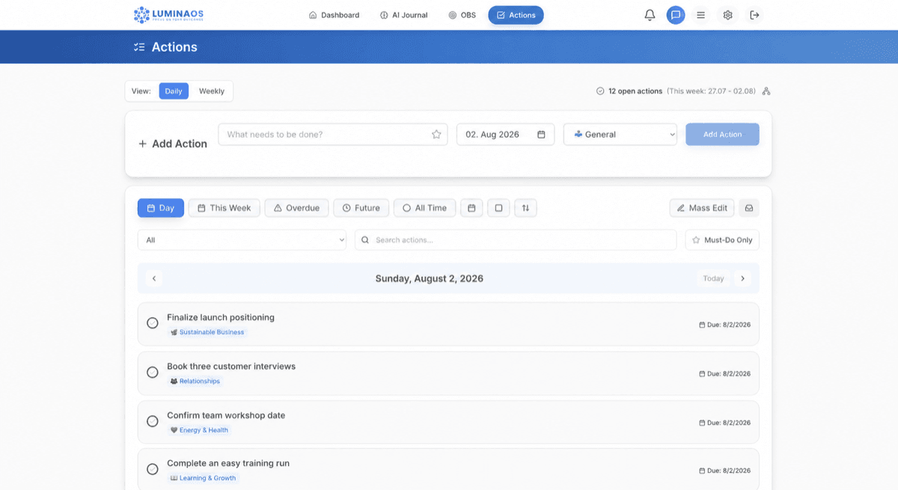This screenshot has width=898, height=490.
Task: Complete "Book three customer interviews" circle
Action: [153, 372]
